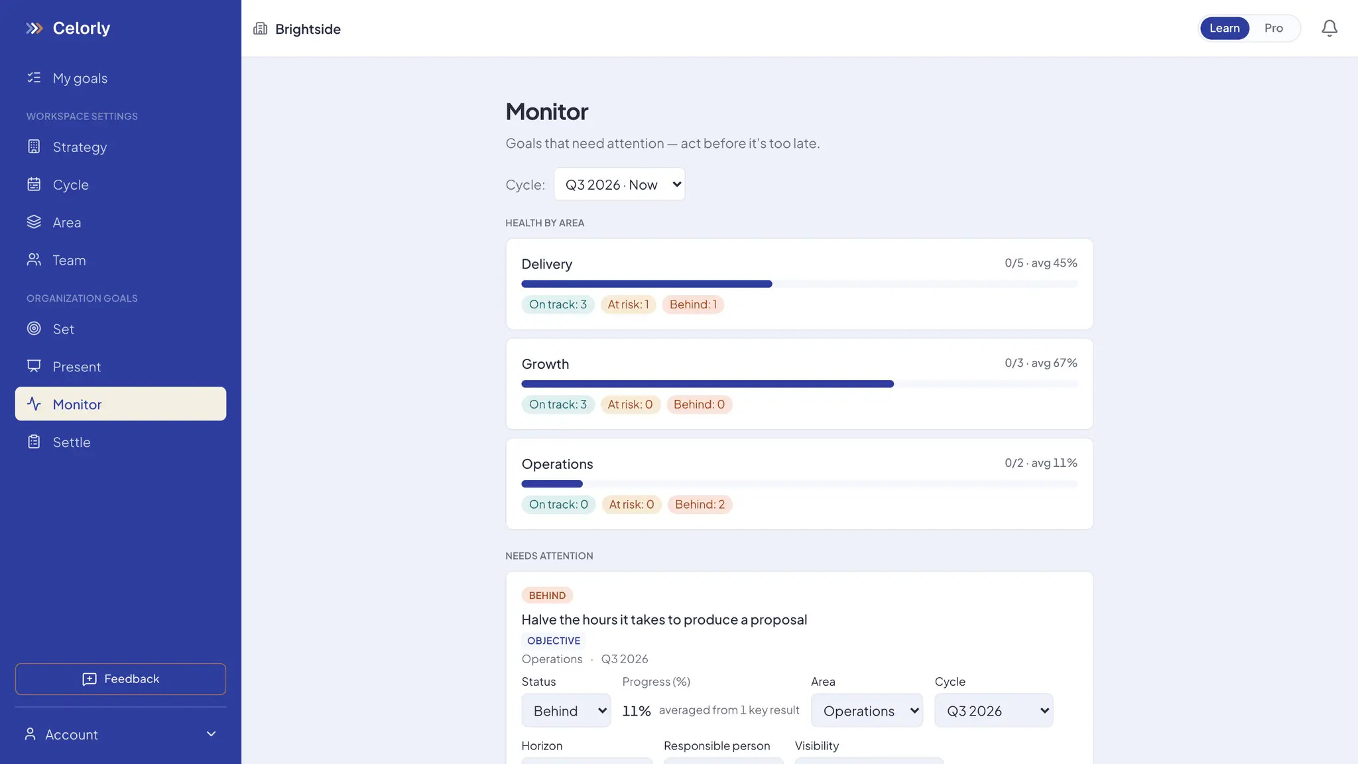Click the Delivery progress bar
Screen dimensions: 1358x764
click(x=799, y=284)
